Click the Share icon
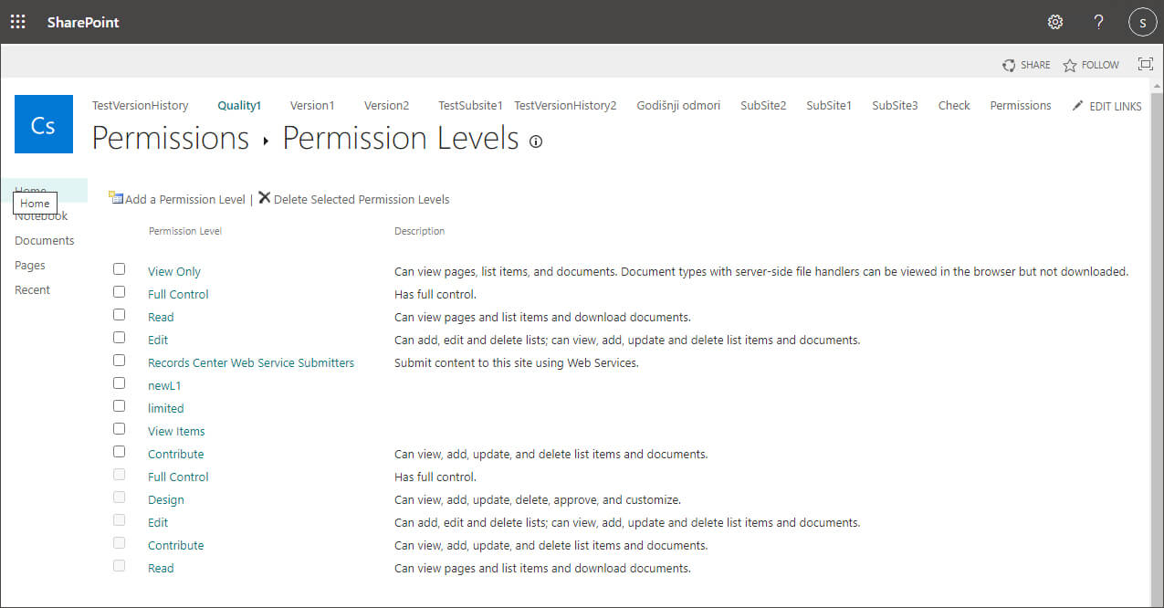The width and height of the screenshot is (1164, 608). click(x=1009, y=65)
